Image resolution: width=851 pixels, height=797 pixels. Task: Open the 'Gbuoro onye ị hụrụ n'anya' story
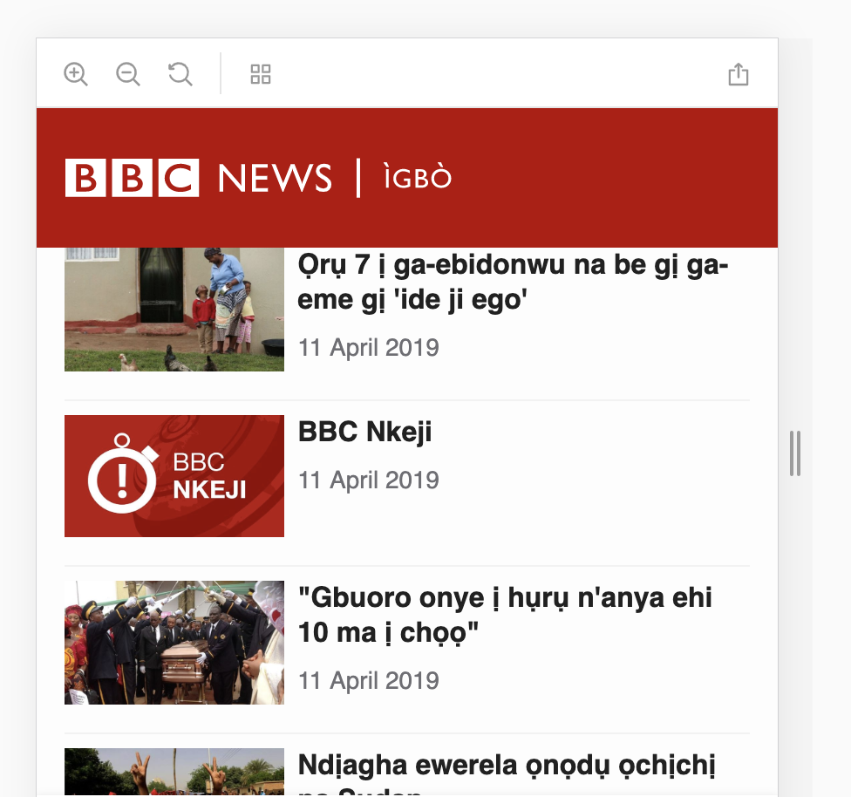[x=506, y=613]
